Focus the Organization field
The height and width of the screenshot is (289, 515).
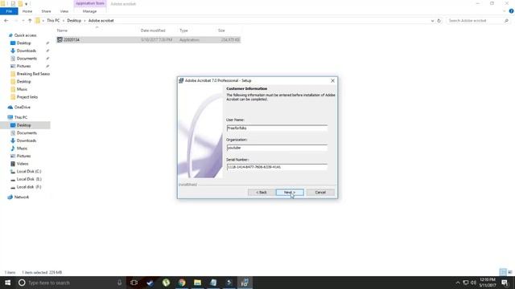coord(277,148)
